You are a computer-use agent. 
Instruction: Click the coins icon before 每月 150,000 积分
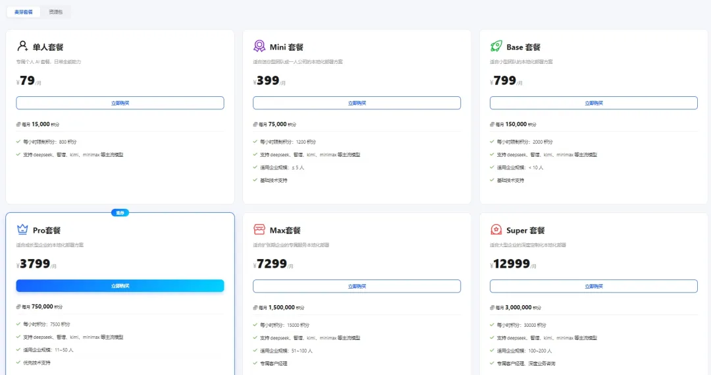(x=492, y=125)
